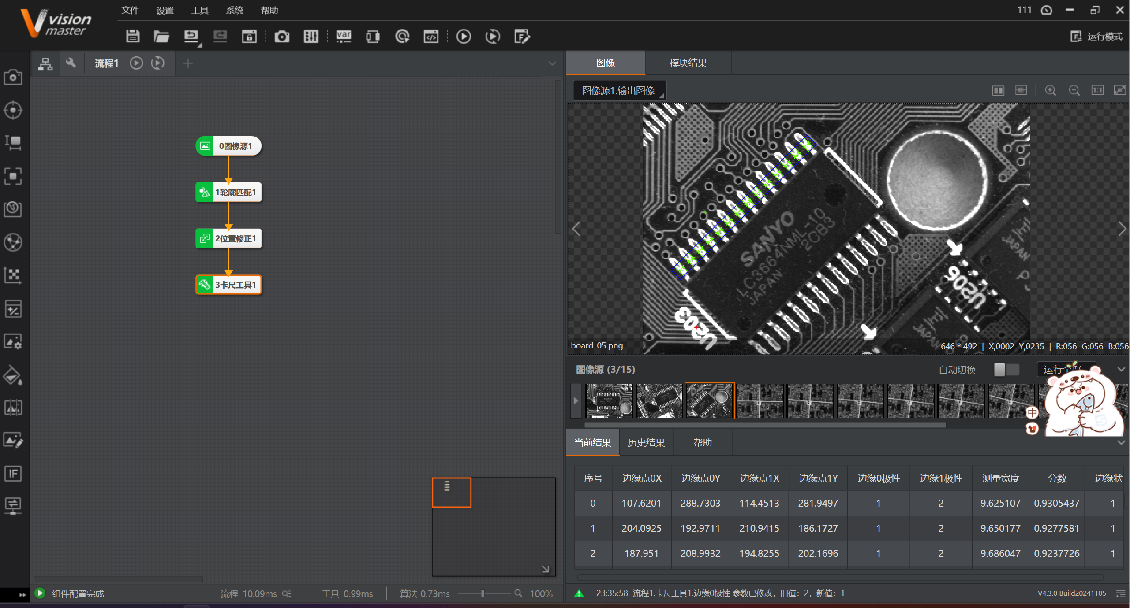Open 图像源1.输出图像 dropdown
This screenshot has width=1130, height=608.
[619, 91]
